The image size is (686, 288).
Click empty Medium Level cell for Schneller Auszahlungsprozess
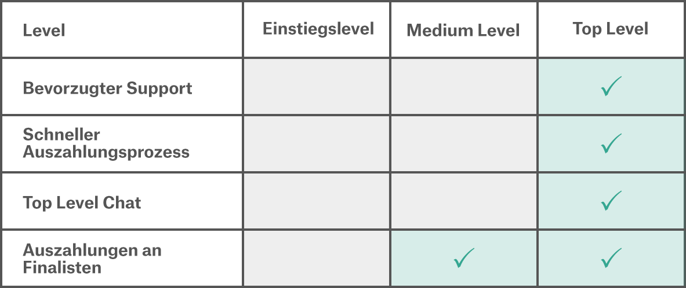click(x=464, y=143)
